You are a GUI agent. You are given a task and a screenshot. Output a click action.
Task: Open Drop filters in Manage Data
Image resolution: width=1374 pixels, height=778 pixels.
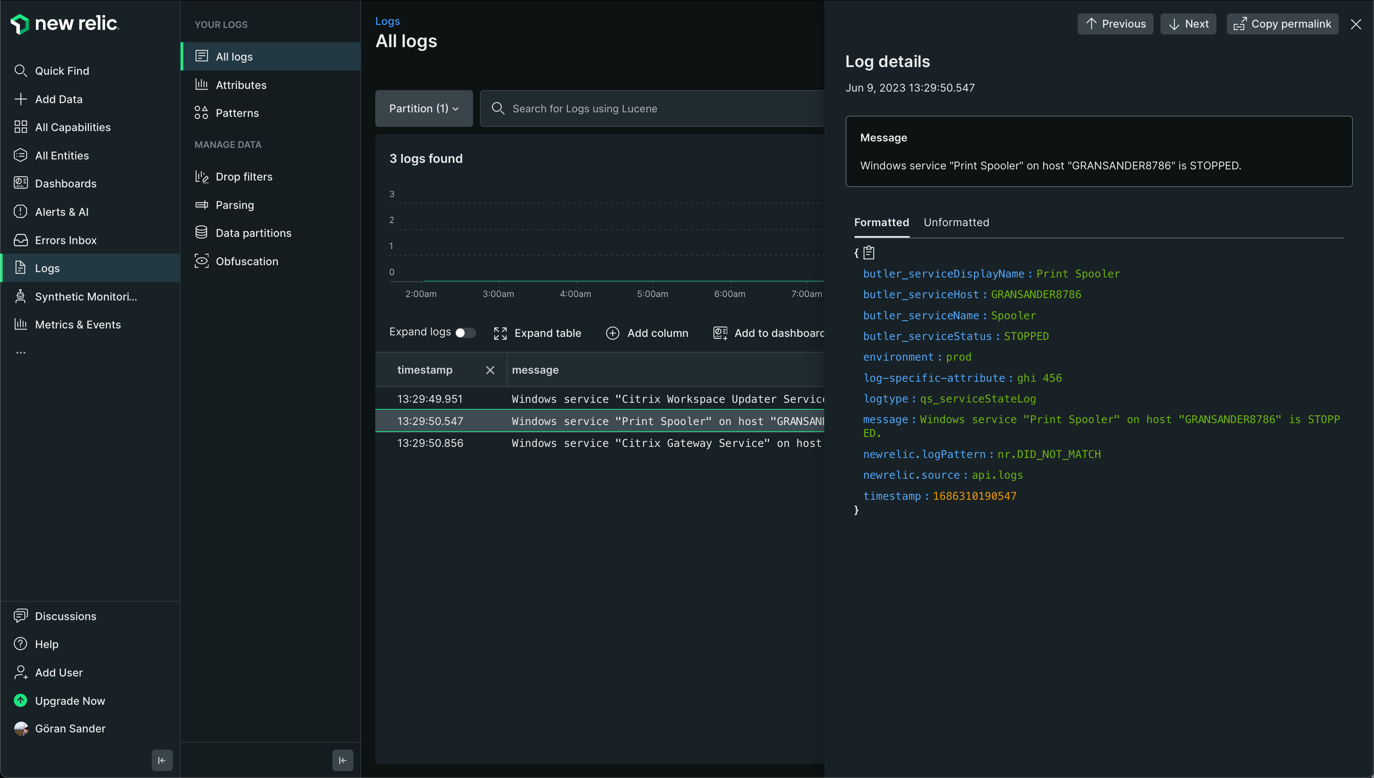pyautogui.click(x=244, y=177)
